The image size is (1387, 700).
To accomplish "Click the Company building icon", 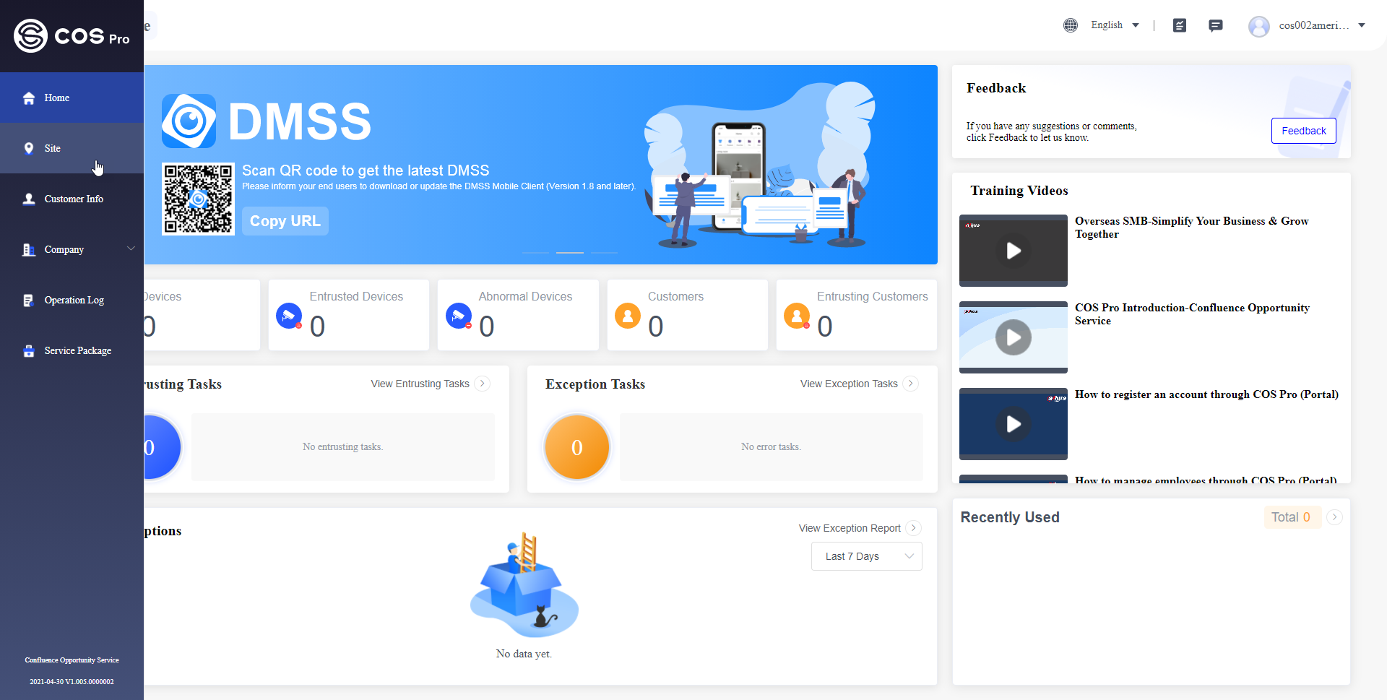I will (x=29, y=249).
